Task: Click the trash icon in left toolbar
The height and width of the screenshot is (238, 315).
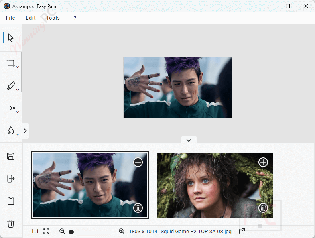Action: point(11,224)
